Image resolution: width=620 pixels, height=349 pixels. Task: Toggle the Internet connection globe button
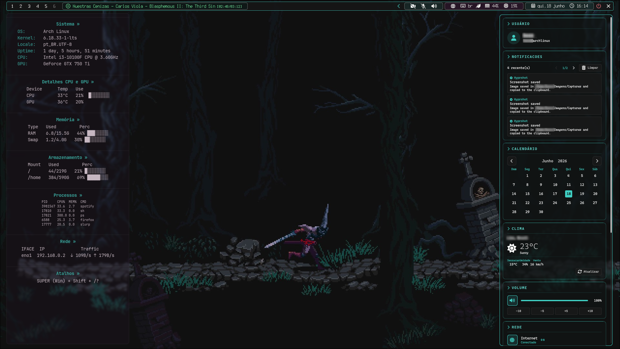click(x=512, y=340)
